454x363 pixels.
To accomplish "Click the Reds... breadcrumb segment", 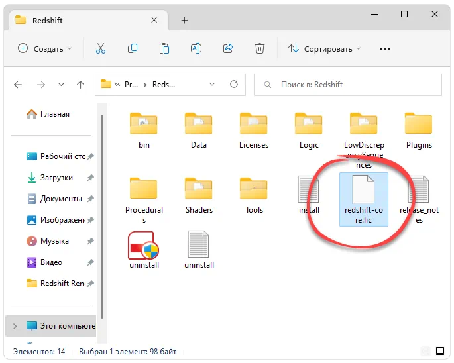I will tap(164, 85).
